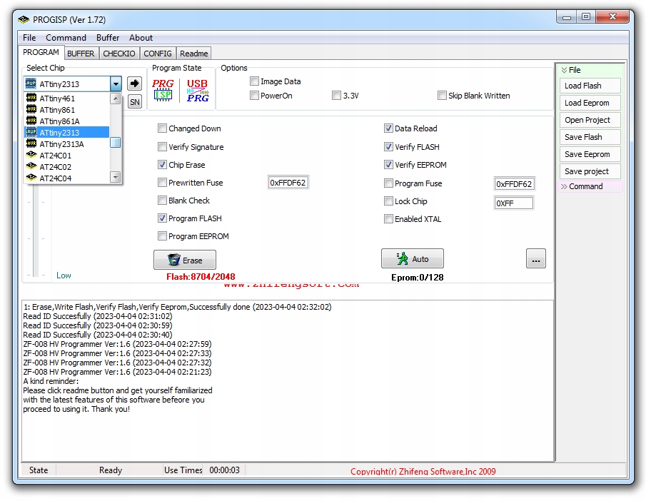Click Save project button

pos(590,171)
